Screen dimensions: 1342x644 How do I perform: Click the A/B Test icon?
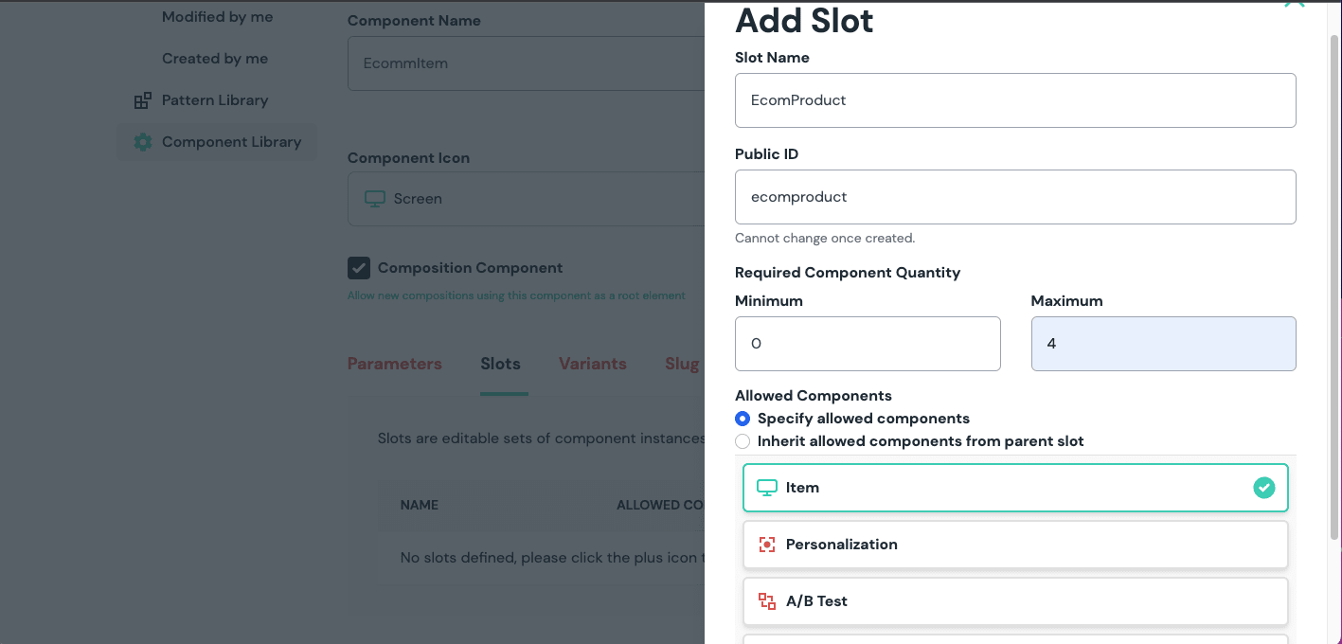click(767, 601)
